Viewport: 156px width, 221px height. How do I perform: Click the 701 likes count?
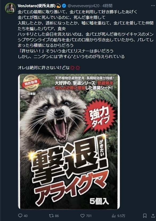pyautogui.click(x=89, y=216)
